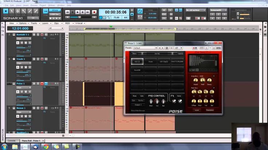Open the VST dropdown in Poise window
Viewport: 268px width, 150px height.
coord(178,48)
